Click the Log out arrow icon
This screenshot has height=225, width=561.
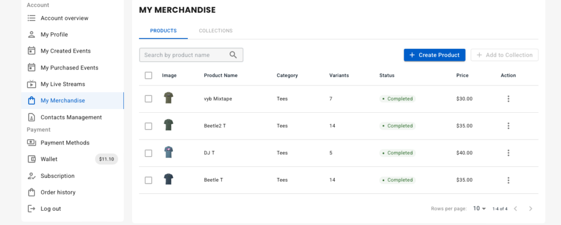click(31, 209)
